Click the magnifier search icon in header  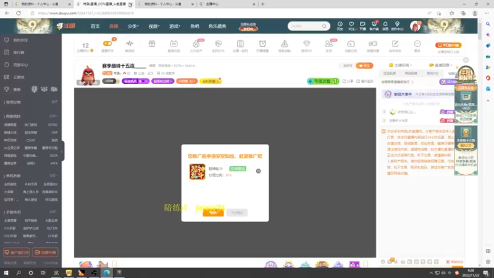pos(324,26)
